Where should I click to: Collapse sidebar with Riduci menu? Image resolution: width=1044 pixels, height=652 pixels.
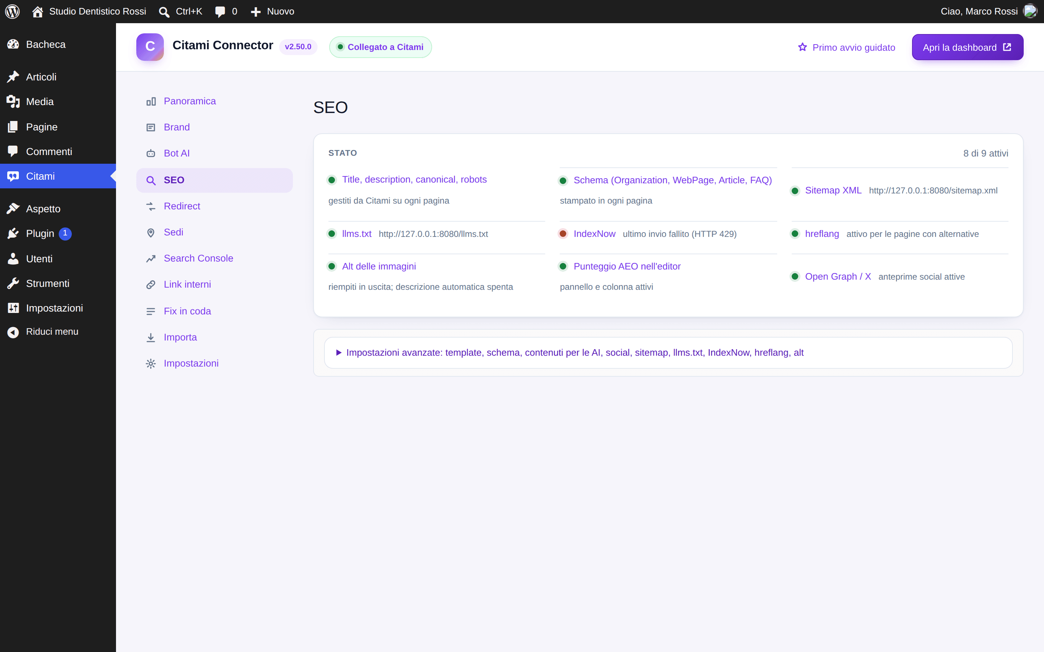[x=58, y=331]
